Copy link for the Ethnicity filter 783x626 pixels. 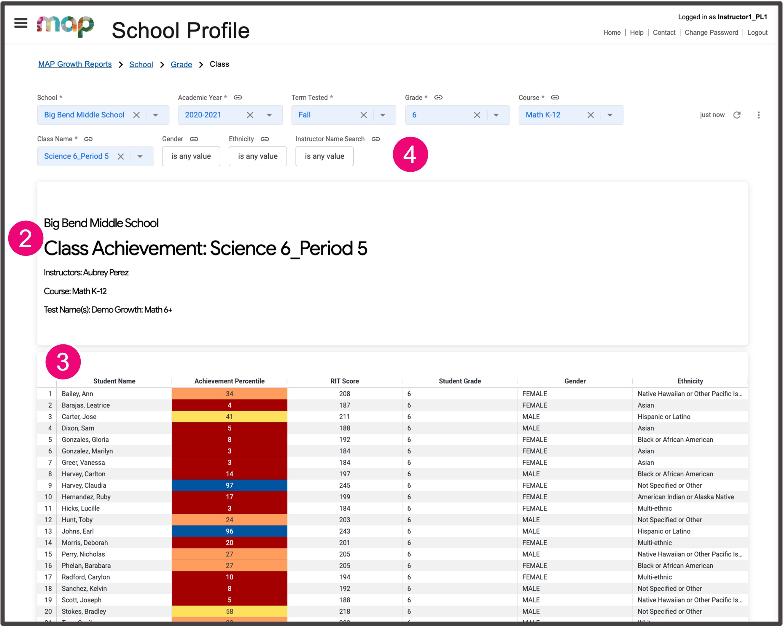pyautogui.click(x=265, y=139)
